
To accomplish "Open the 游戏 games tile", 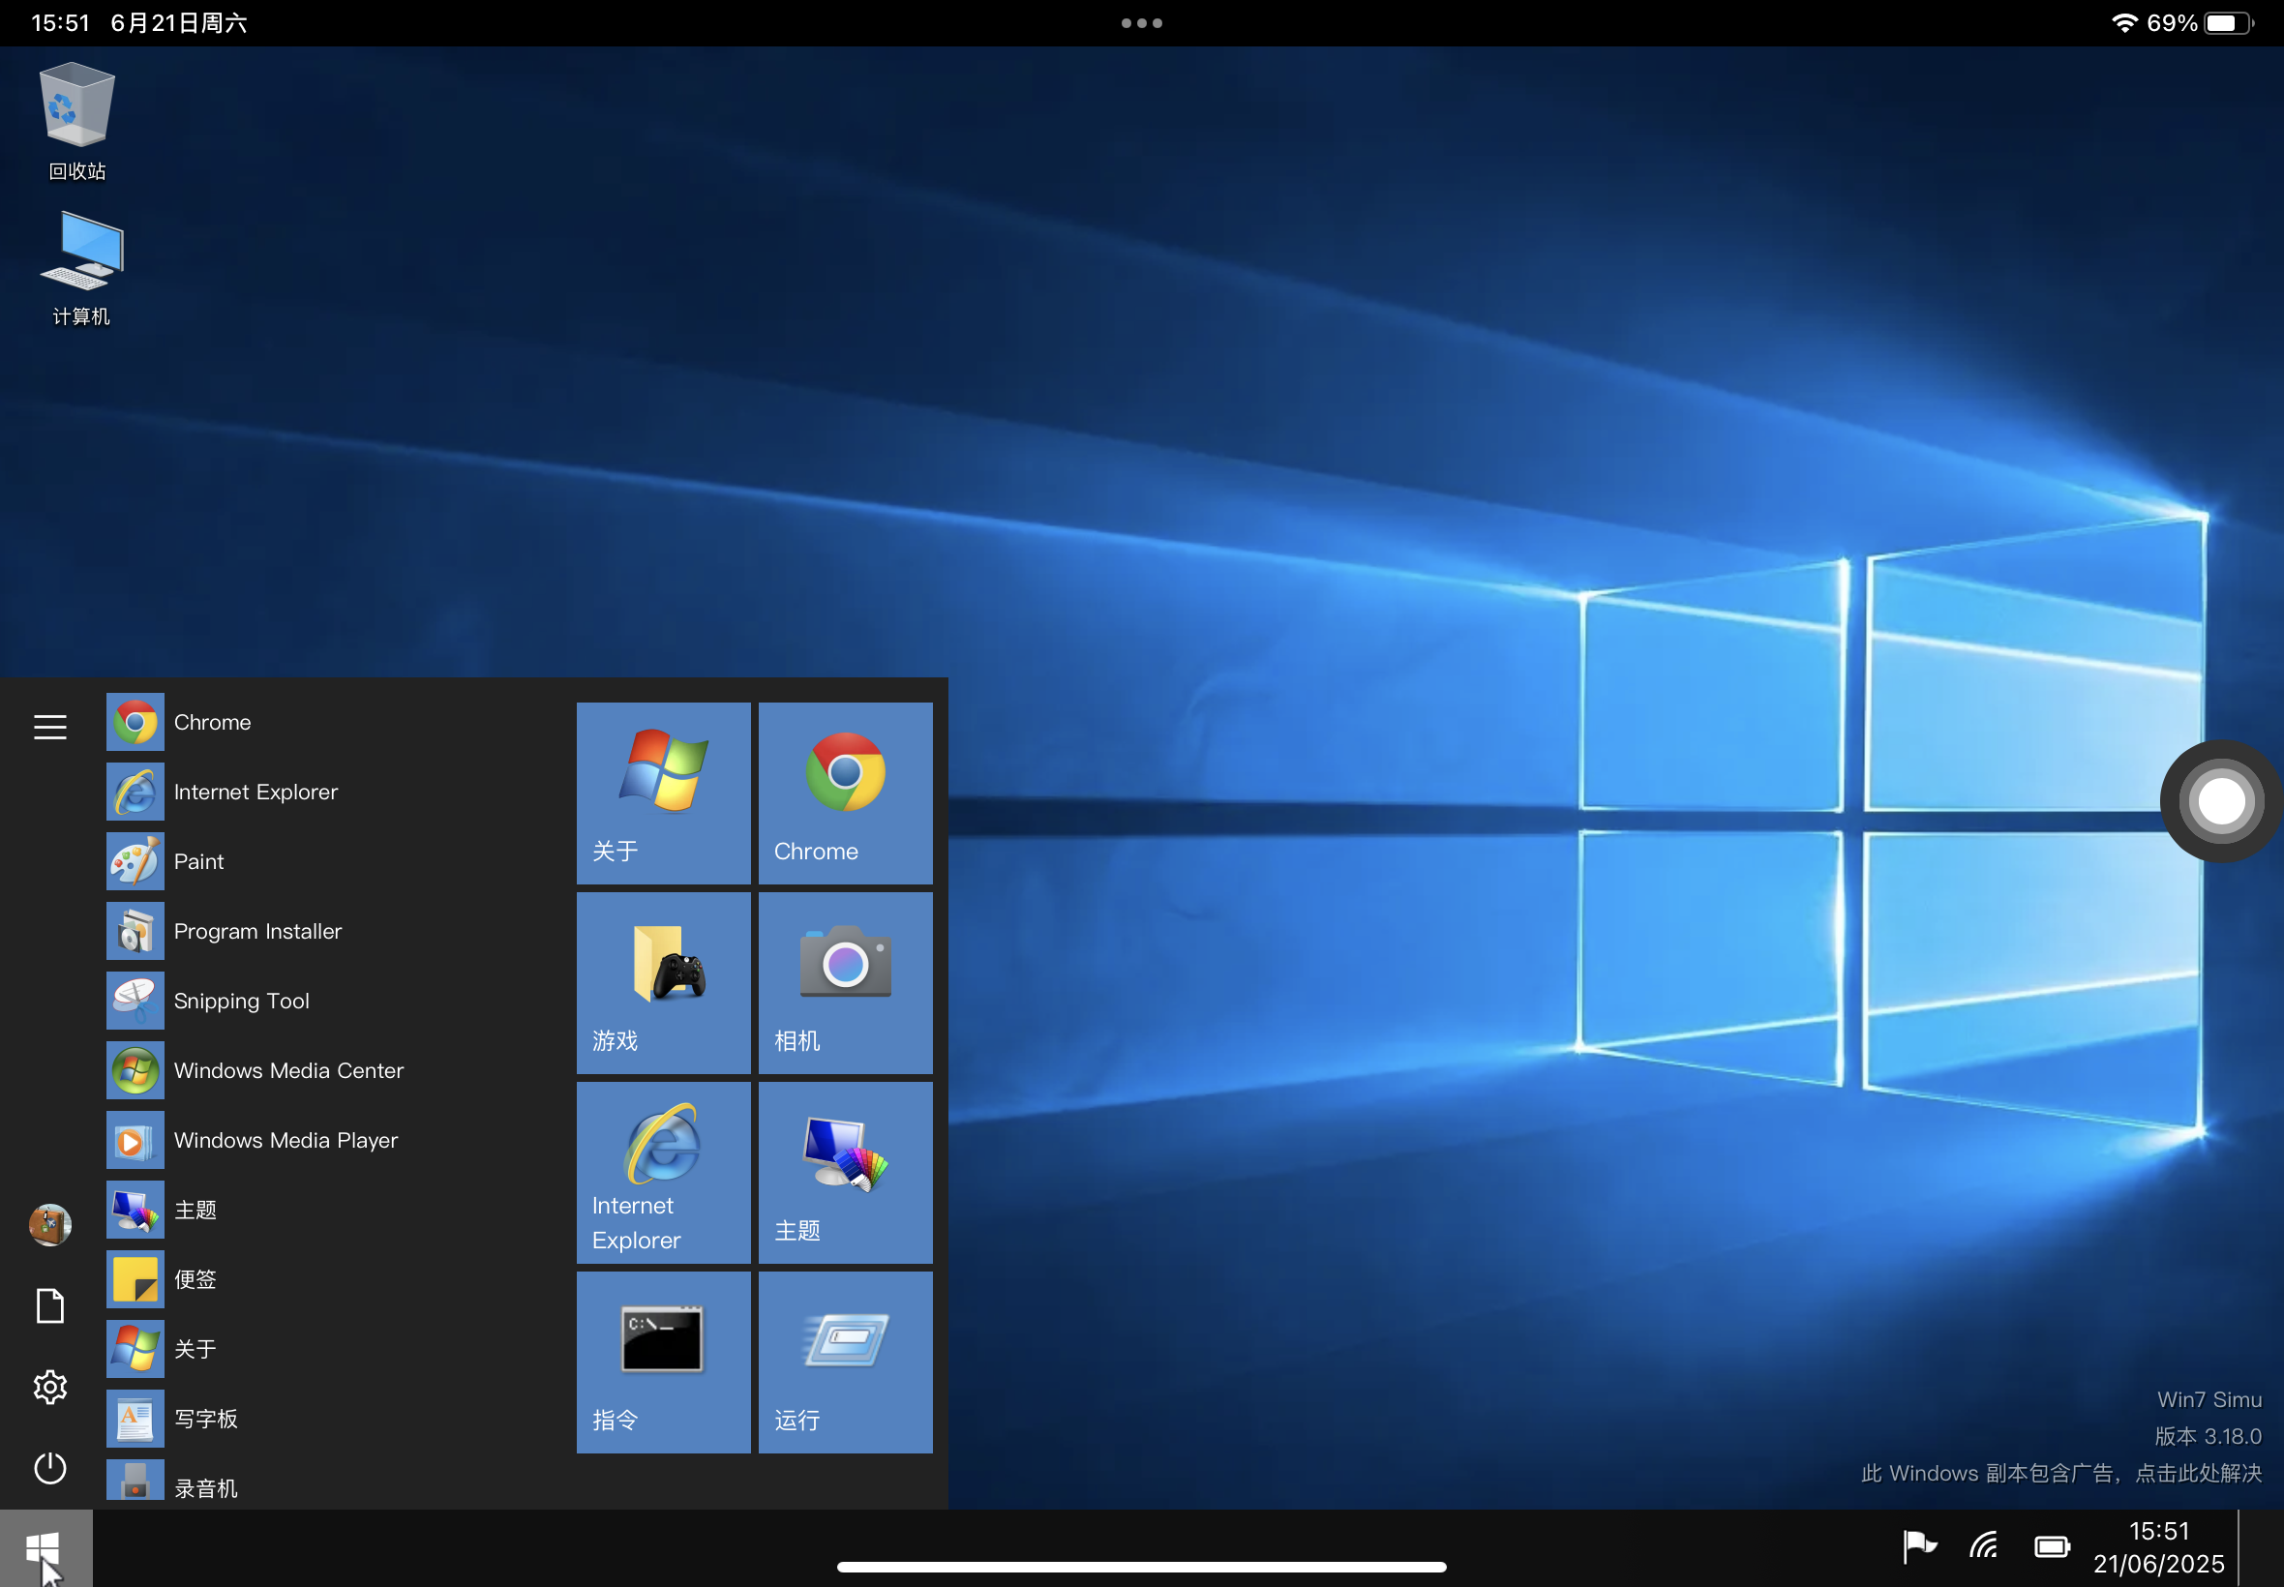I will [663, 982].
